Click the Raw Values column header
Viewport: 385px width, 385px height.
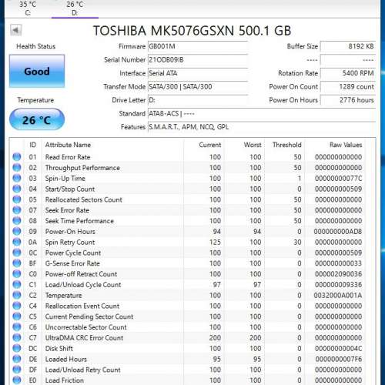[x=346, y=145]
